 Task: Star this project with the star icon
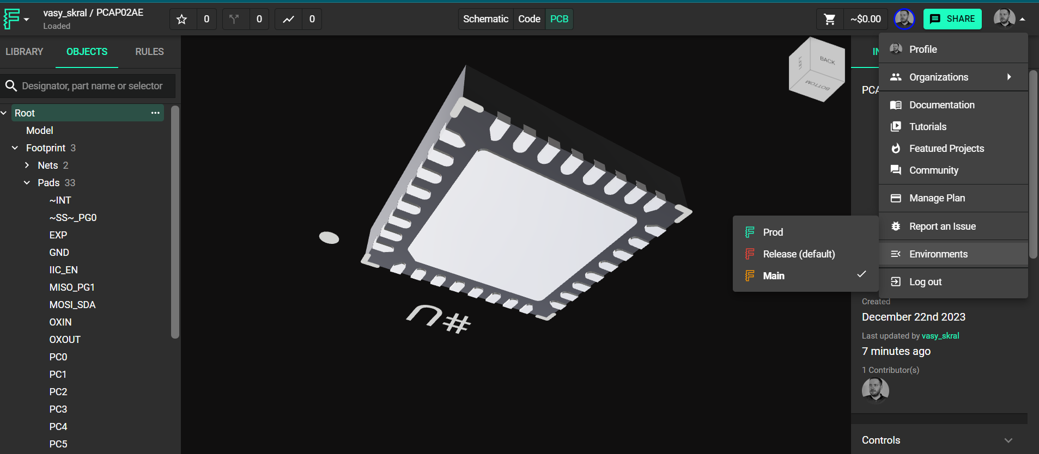coord(182,19)
